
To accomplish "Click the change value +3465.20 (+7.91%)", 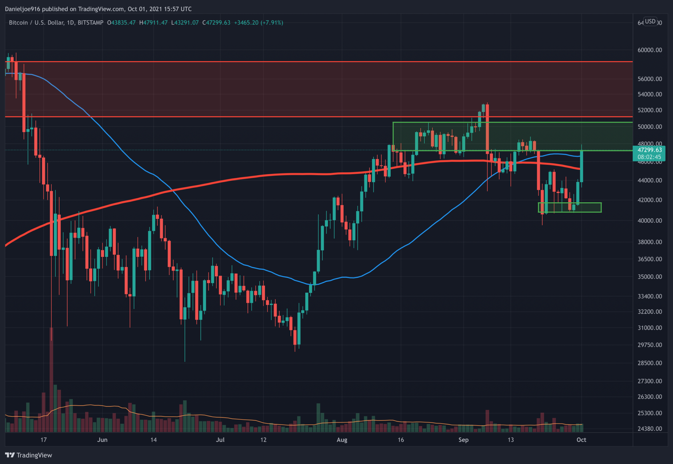I will tap(258, 23).
